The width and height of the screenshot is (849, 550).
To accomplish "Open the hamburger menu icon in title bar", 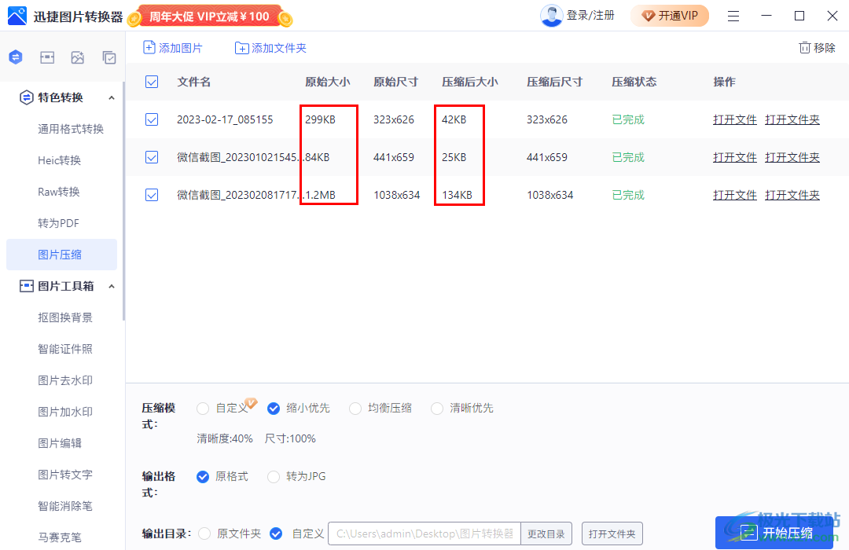I will pos(733,16).
